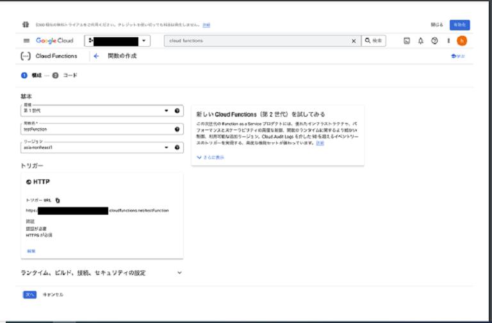Copy the trigger URL

[58, 200]
